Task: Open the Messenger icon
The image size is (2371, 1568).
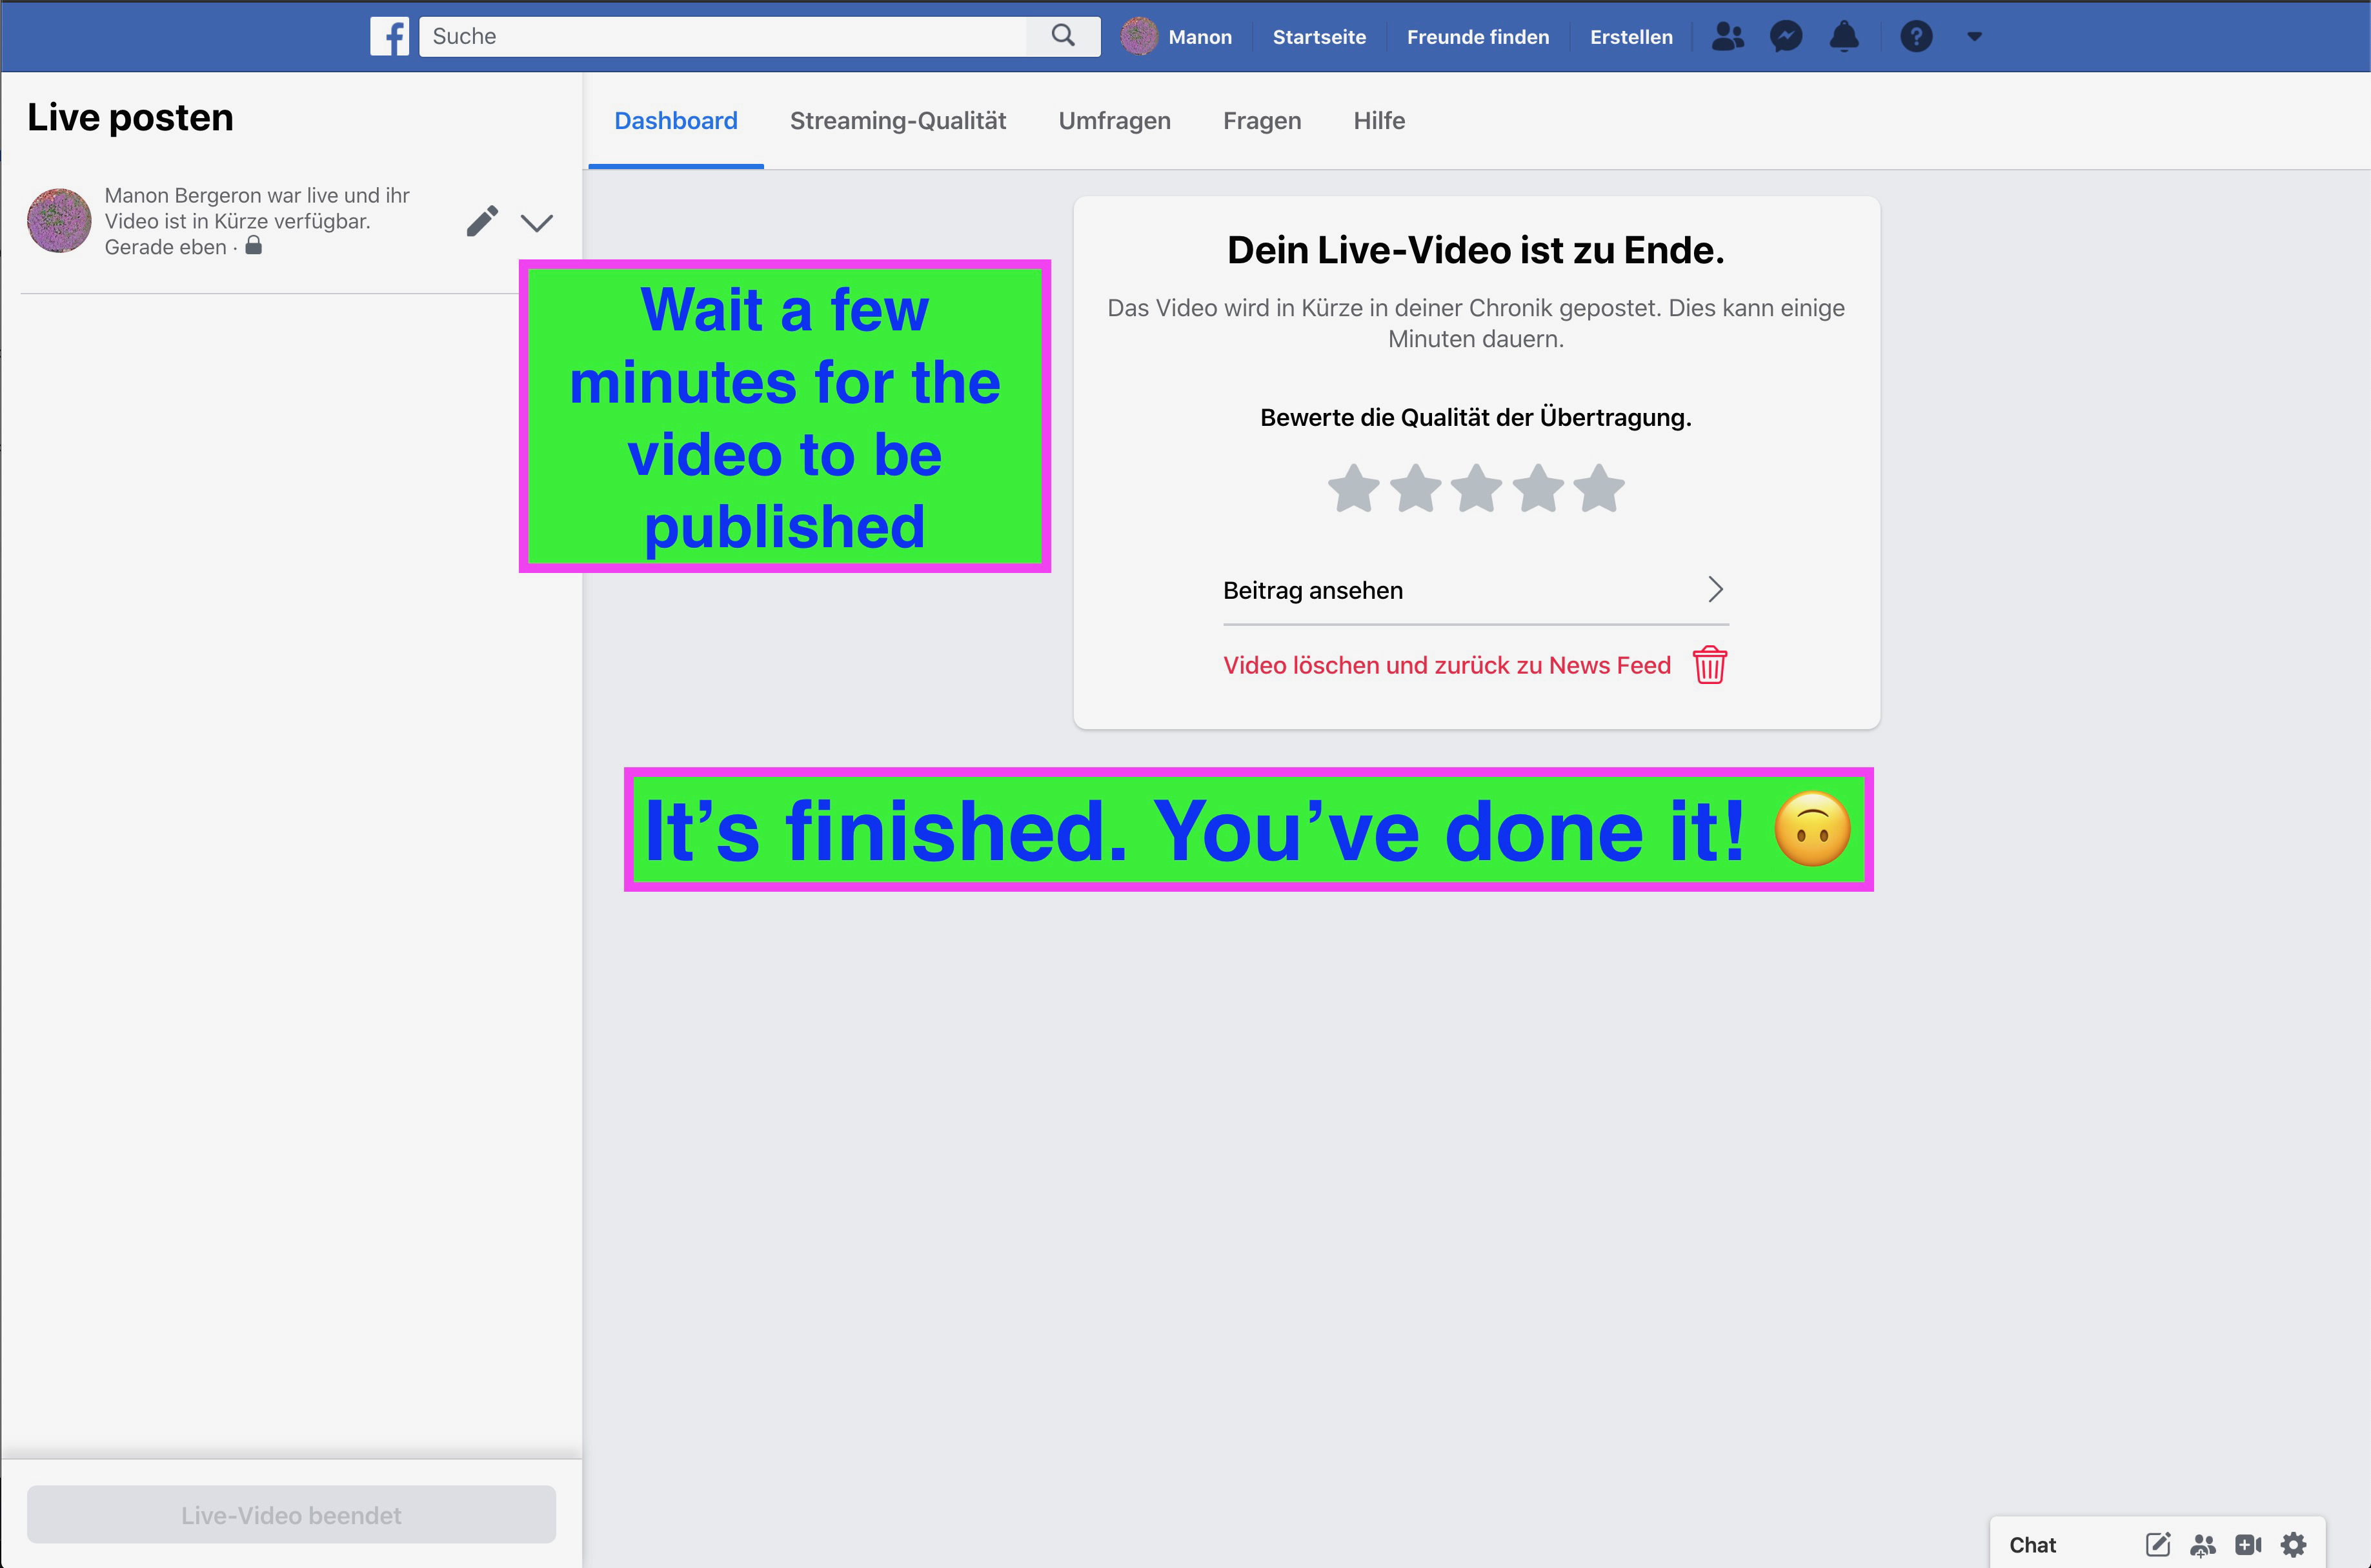Action: pos(1786,37)
